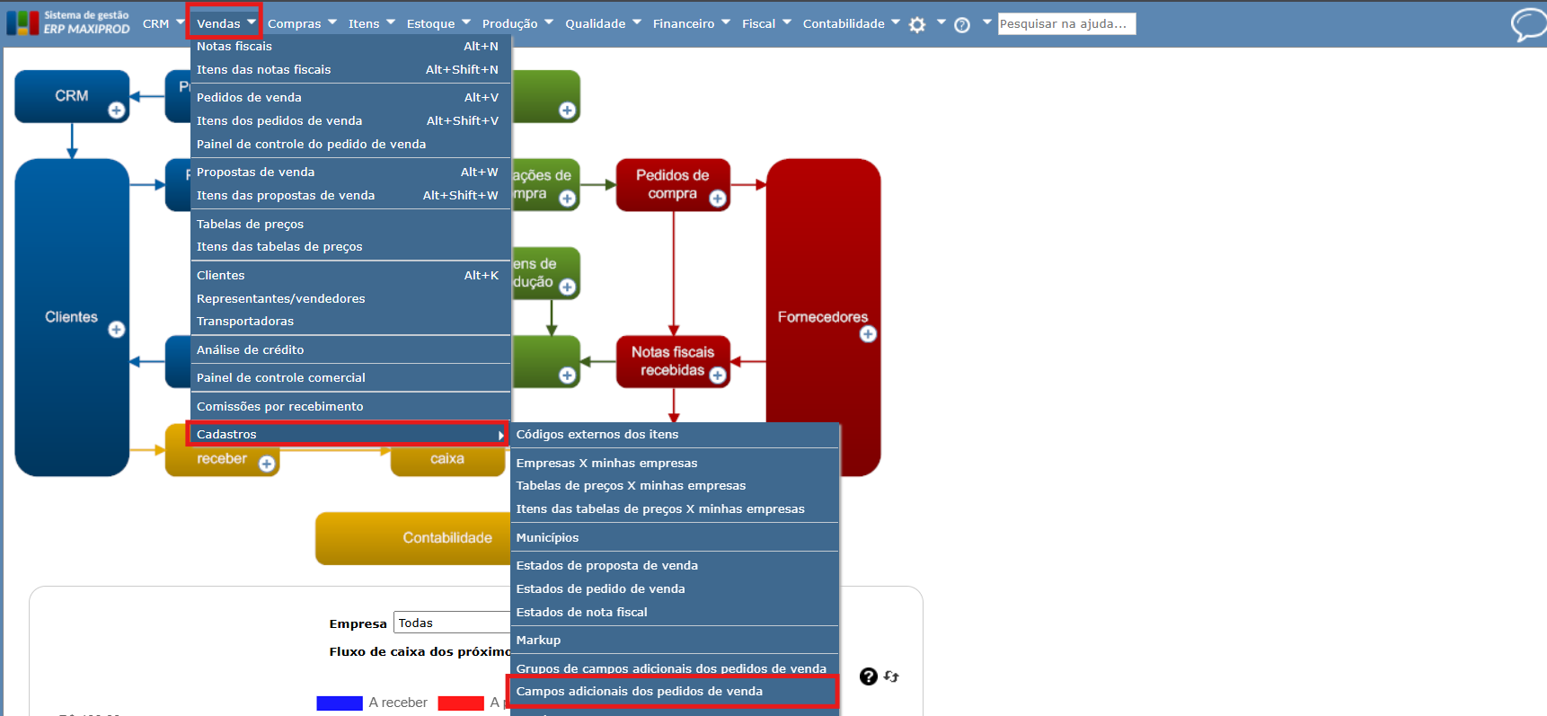The image size is (1547, 716).
Task: Select Códigos externos dos itens
Action: tap(674, 434)
